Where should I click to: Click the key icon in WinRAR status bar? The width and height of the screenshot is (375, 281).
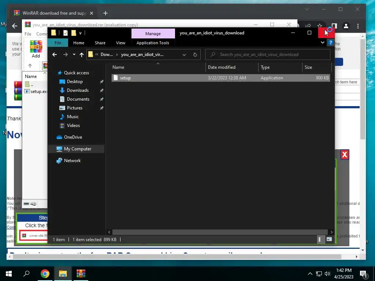click(x=33, y=204)
